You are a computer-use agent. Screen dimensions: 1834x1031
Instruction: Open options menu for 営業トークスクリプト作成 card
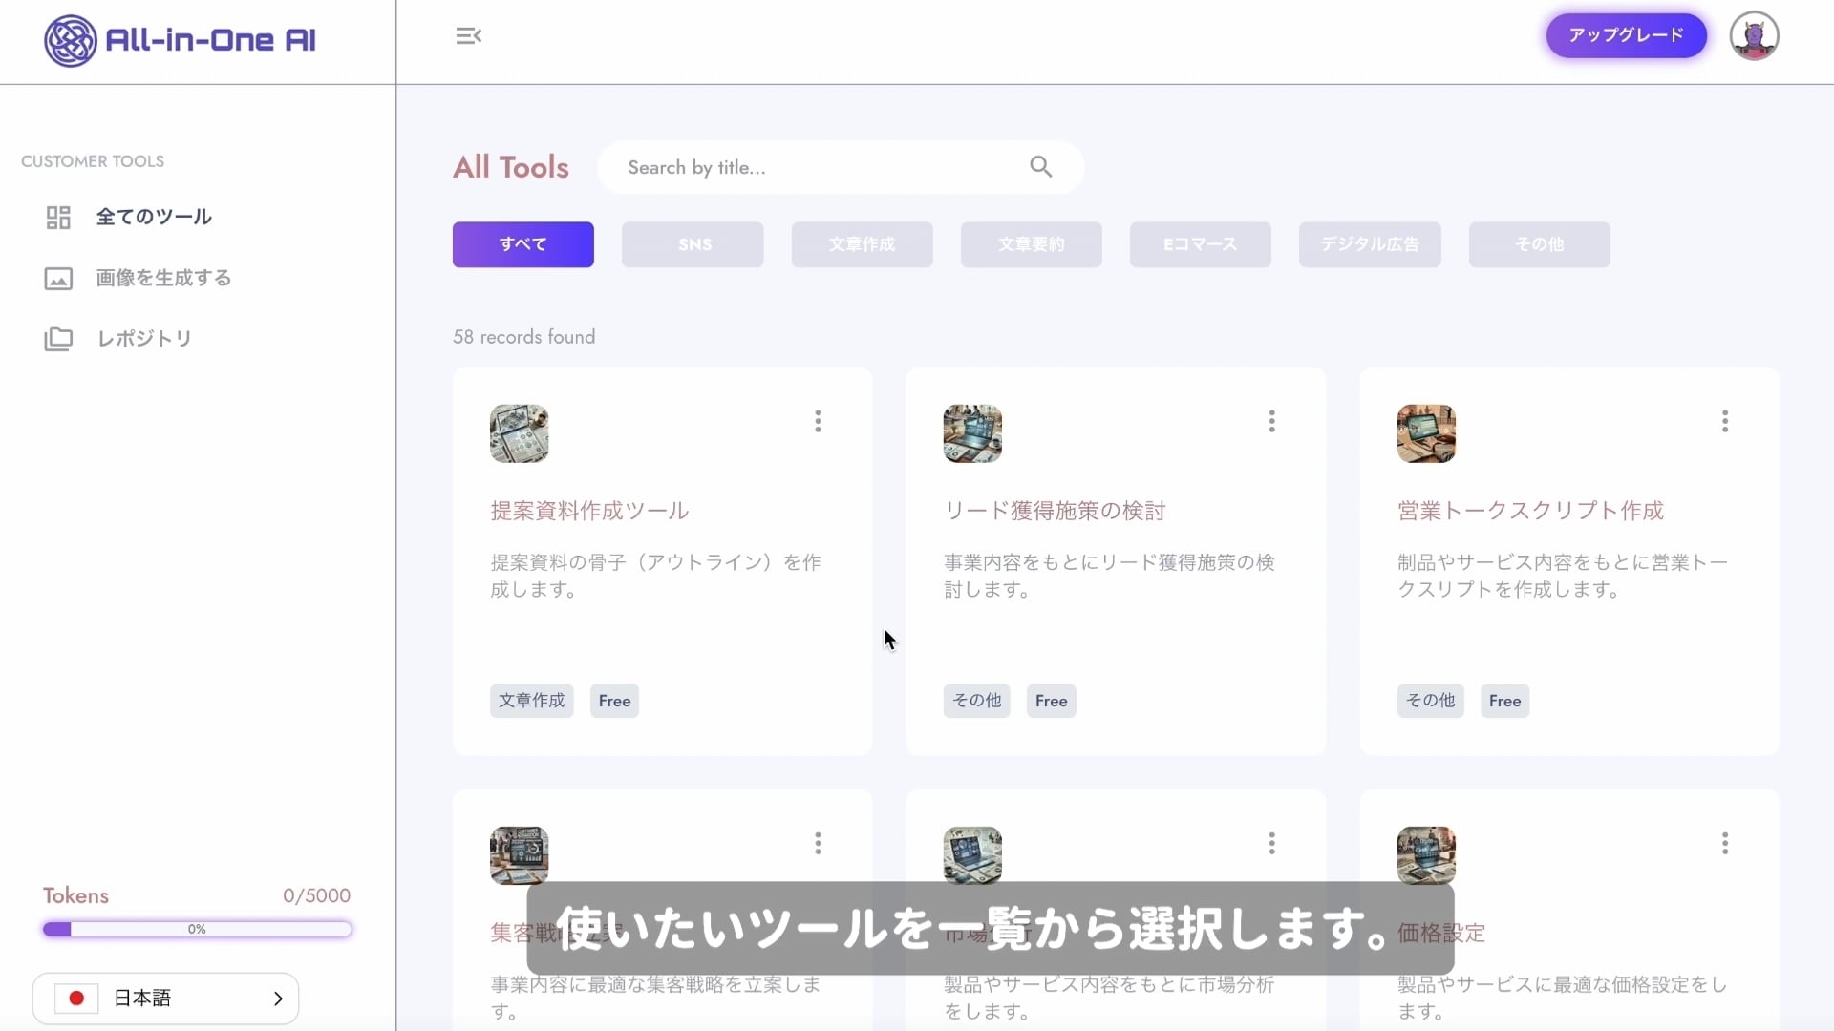coord(1724,421)
